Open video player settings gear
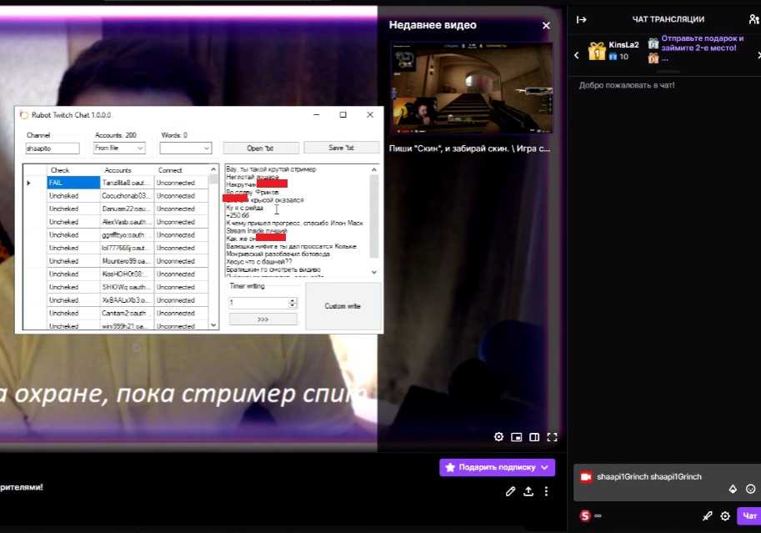This screenshot has width=761, height=533. (498, 437)
